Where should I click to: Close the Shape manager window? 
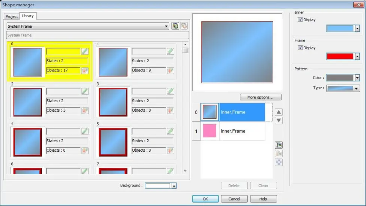(x=358, y=4)
